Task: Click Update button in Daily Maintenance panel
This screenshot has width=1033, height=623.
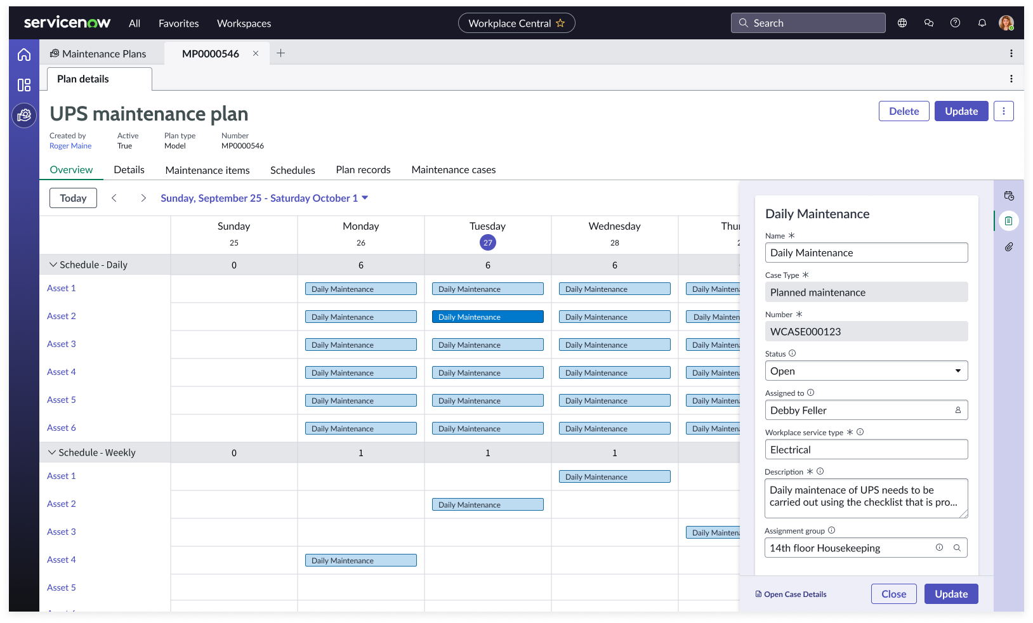Action: click(951, 594)
